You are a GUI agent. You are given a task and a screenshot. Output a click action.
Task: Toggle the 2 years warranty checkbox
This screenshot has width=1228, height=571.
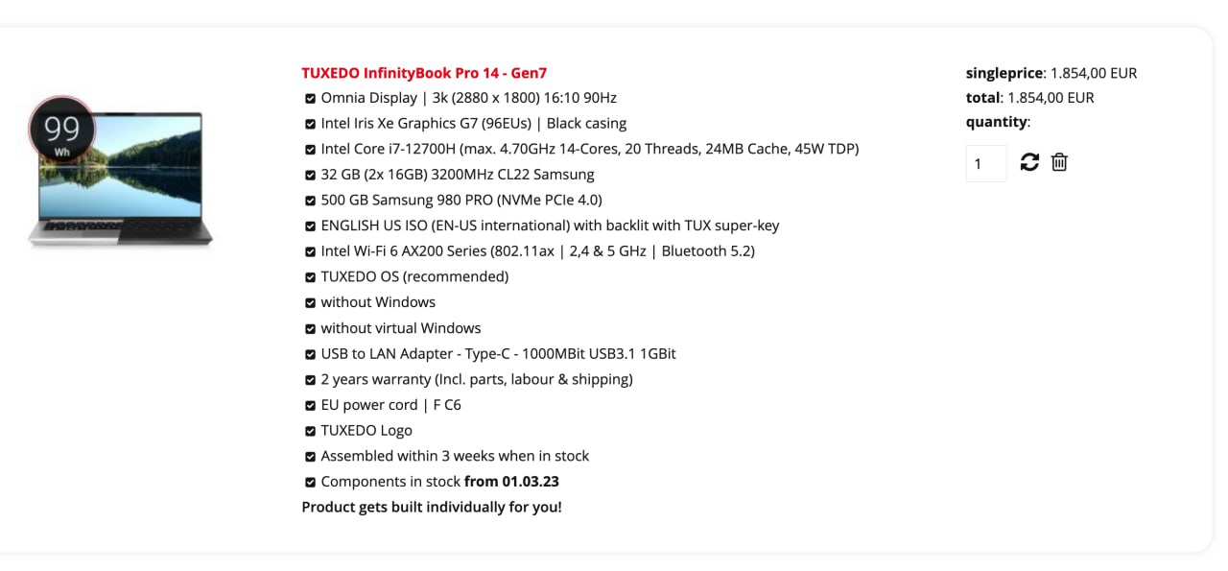tap(310, 379)
